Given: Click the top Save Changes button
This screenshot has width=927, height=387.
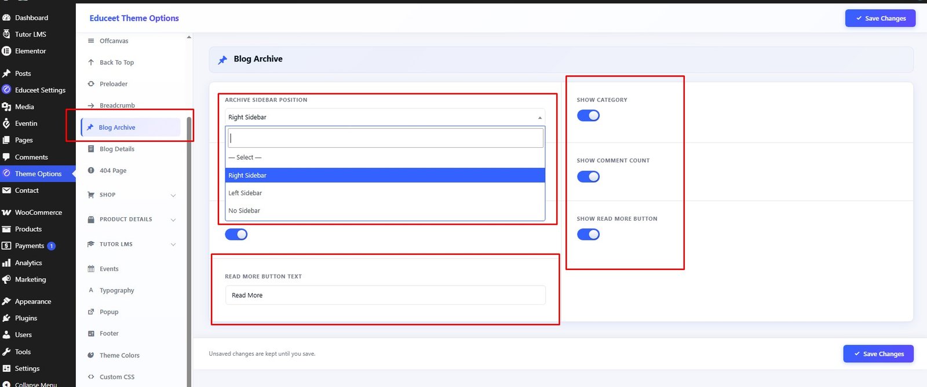Looking at the screenshot, I should click(x=880, y=18).
